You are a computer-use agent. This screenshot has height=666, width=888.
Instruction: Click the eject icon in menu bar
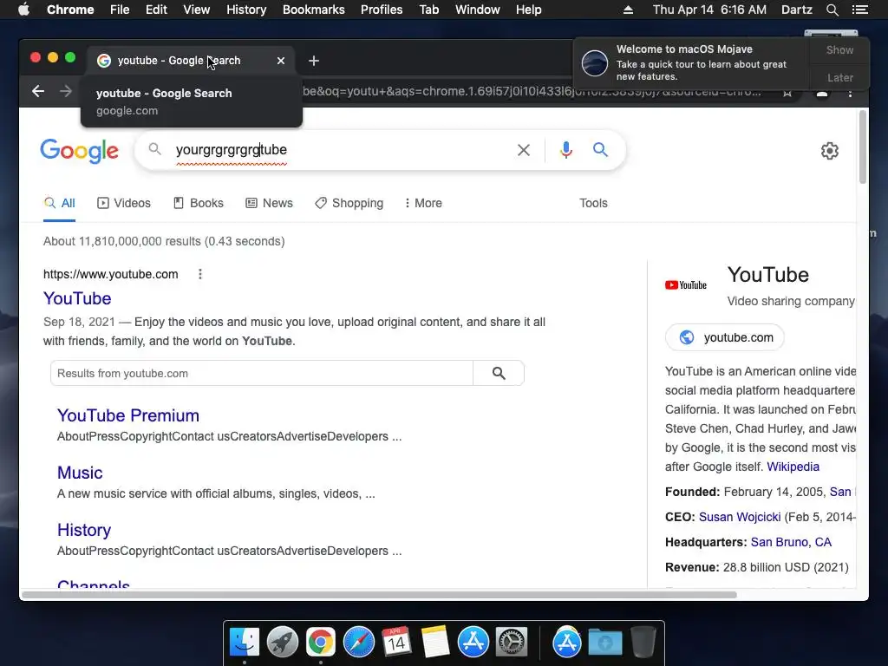coord(628,10)
